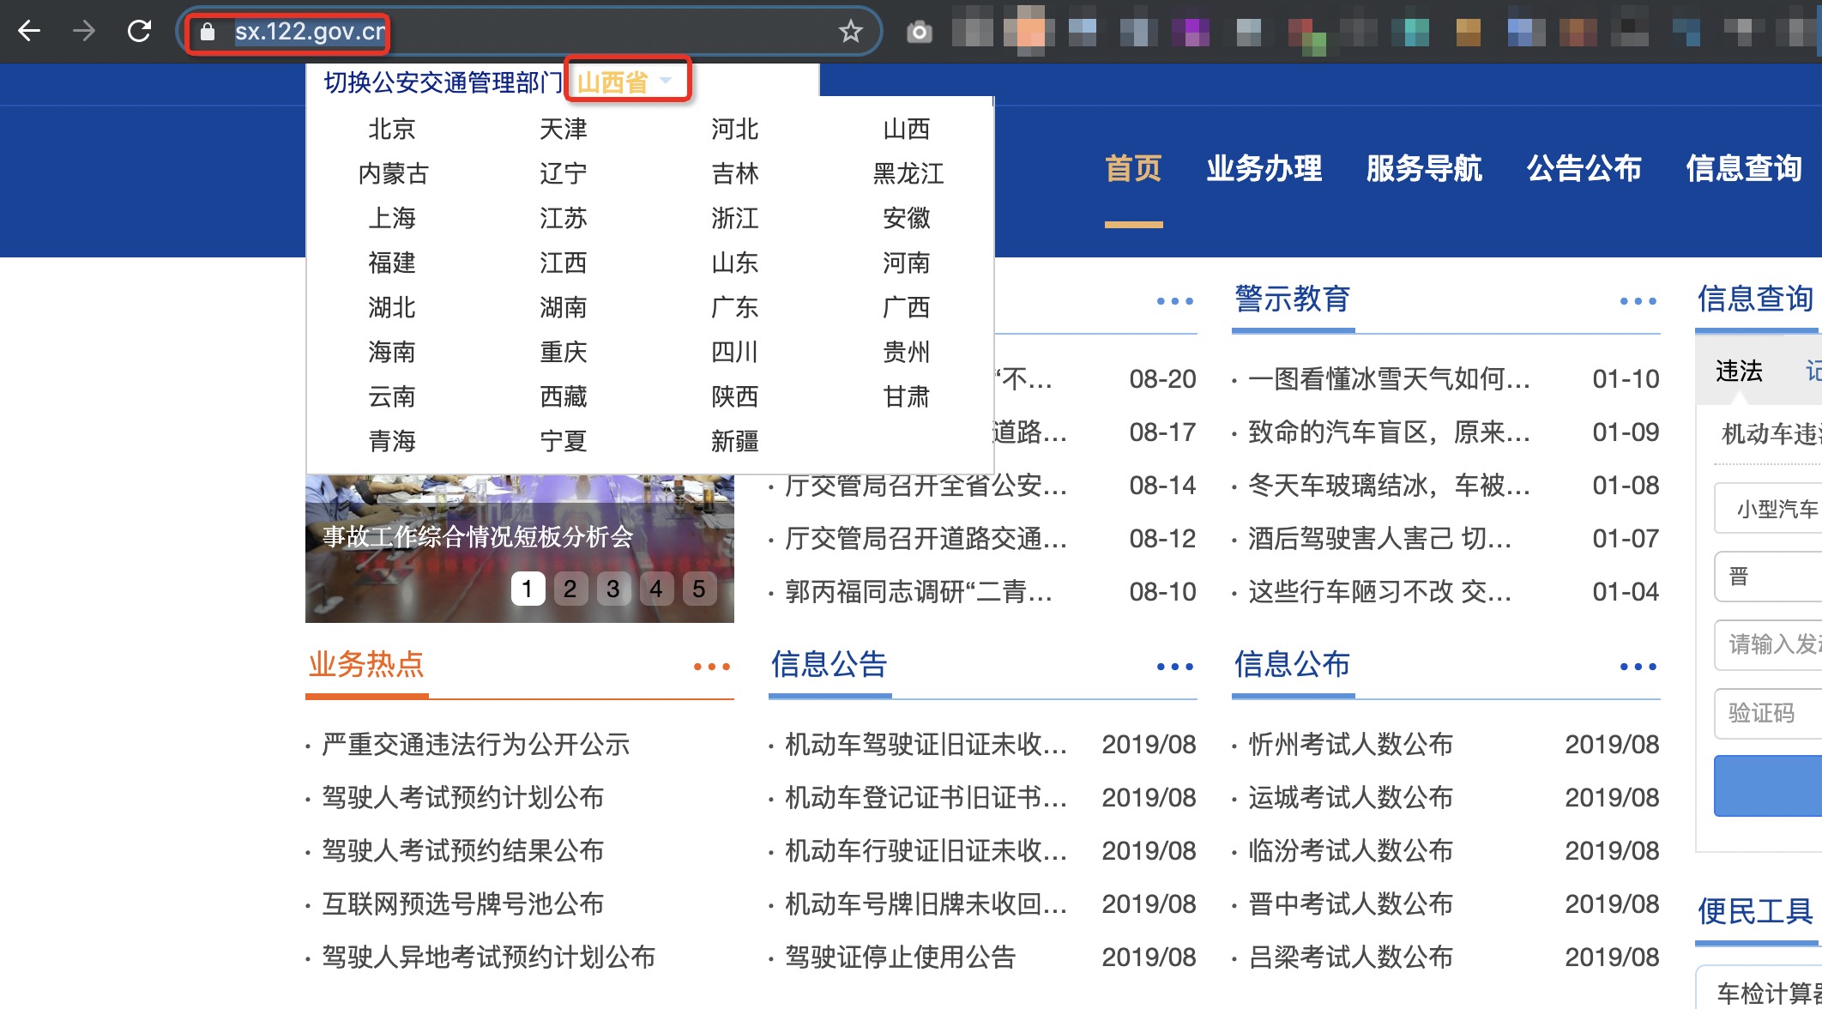Bookmark the page with the star icon
1822x1009 pixels.
point(850,32)
